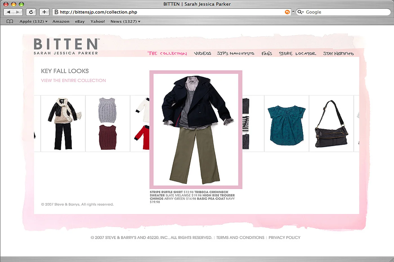394x262 pixels.
Task: Click View The Entire Collection link
Action: [x=73, y=80]
